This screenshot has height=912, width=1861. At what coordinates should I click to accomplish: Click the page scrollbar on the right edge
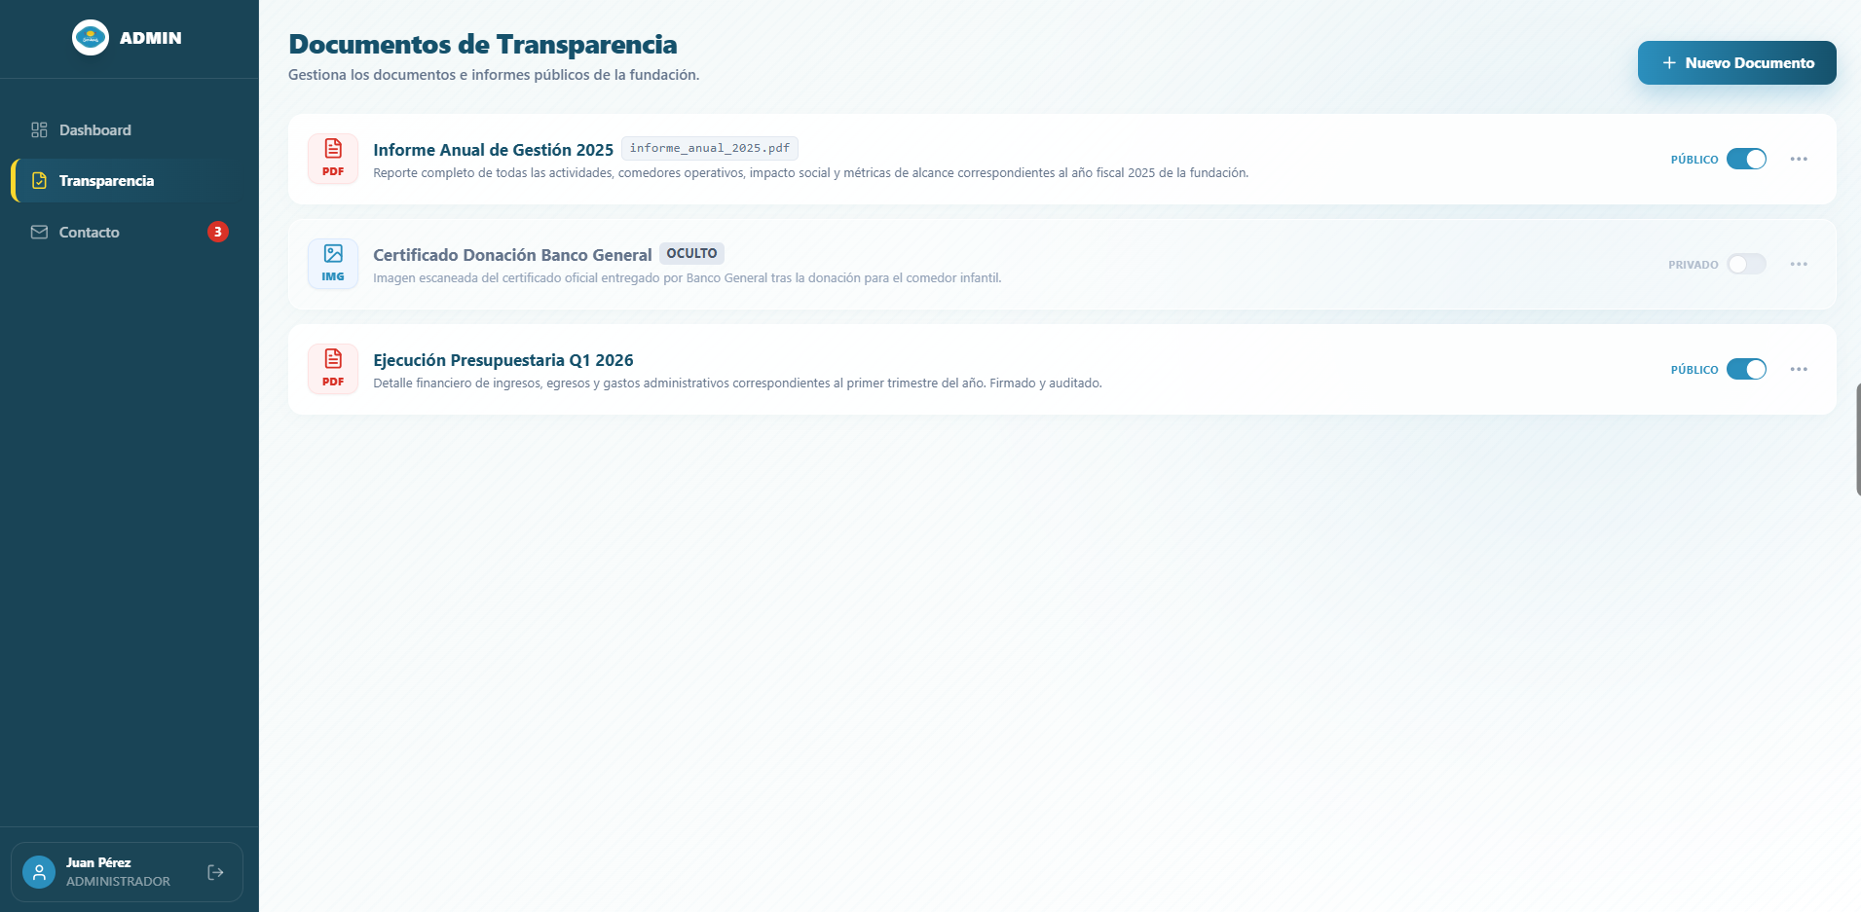tap(1858, 440)
